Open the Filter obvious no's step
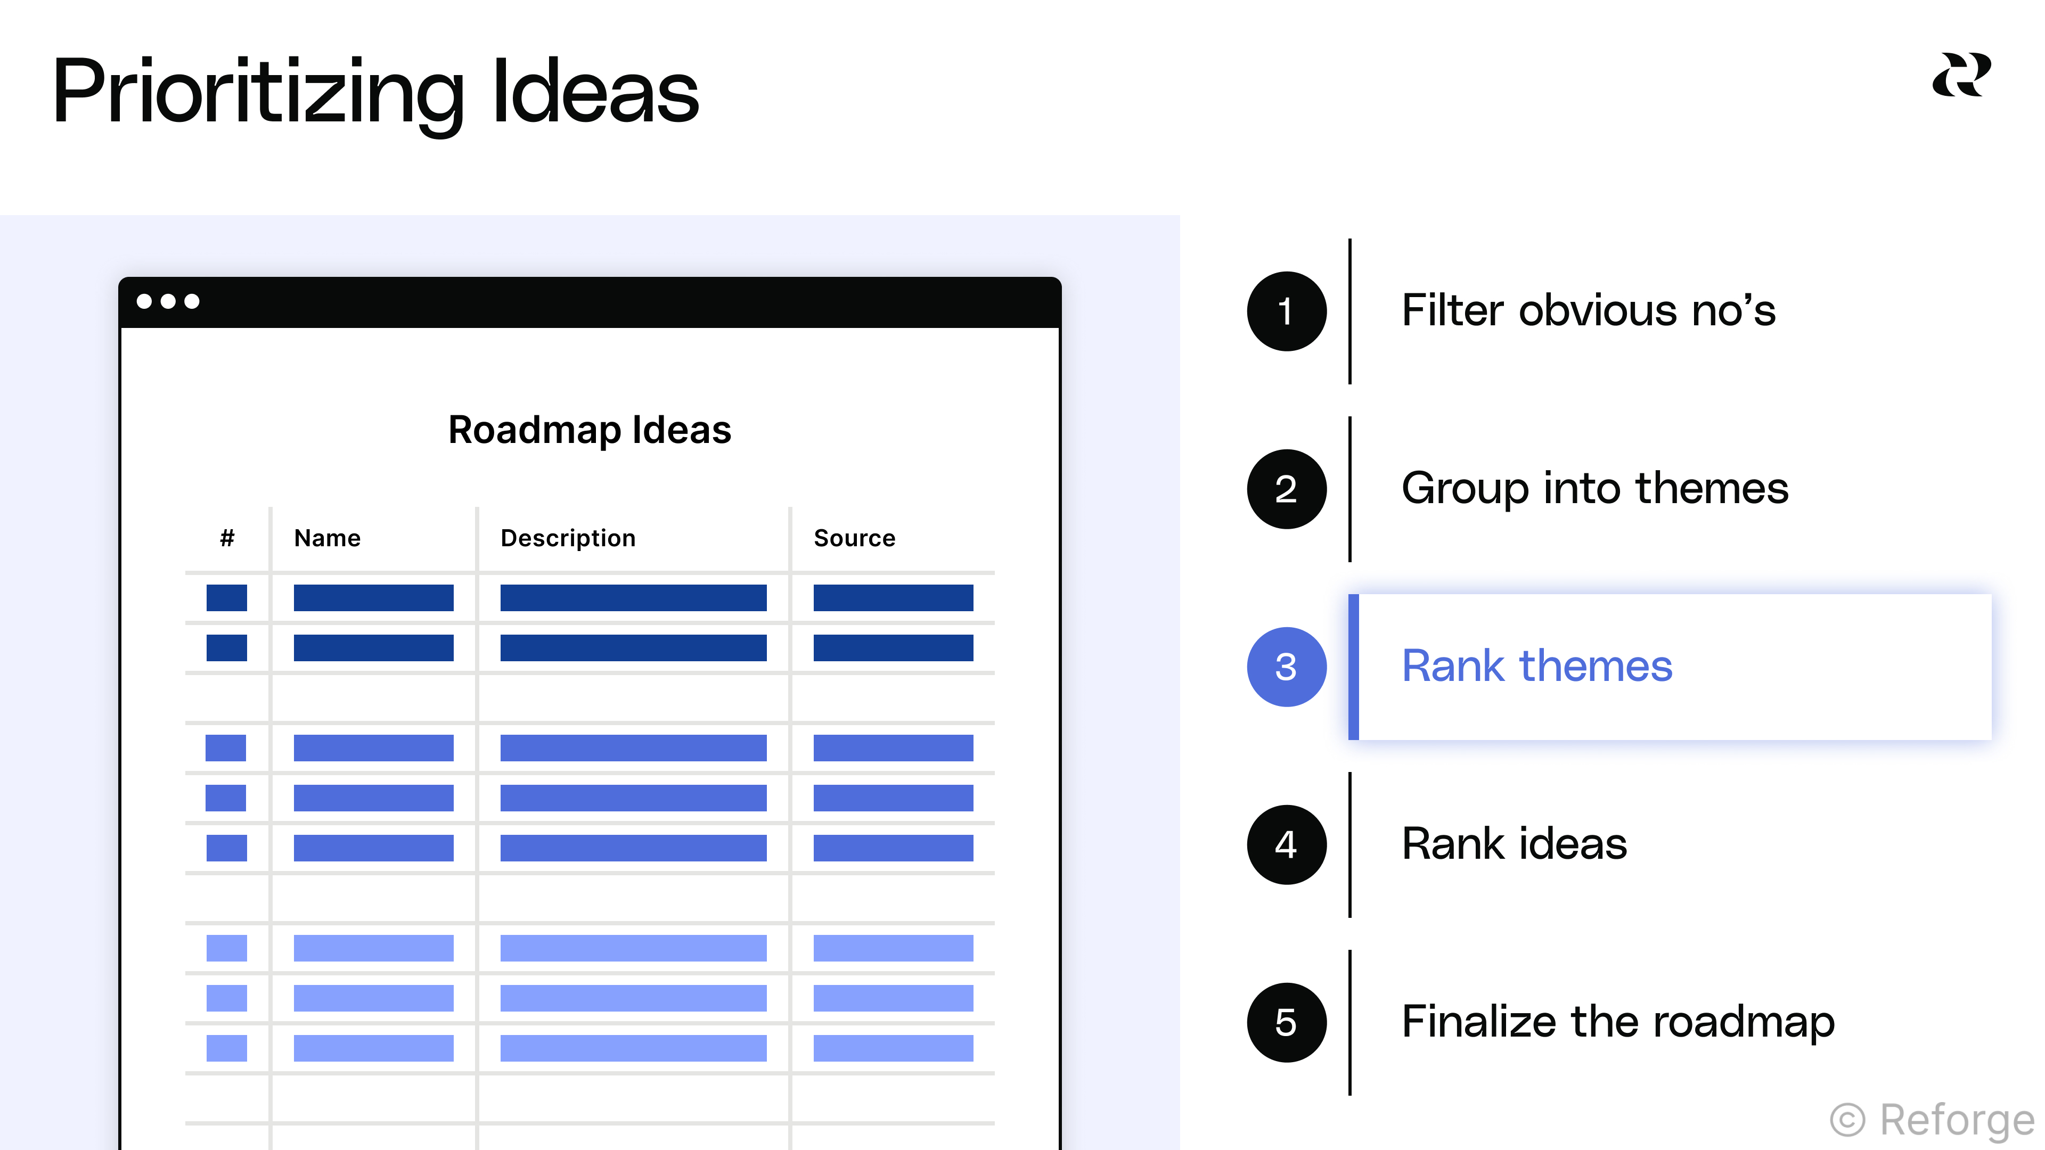This screenshot has width=2045, height=1150. pyautogui.click(x=1589, y=310)
